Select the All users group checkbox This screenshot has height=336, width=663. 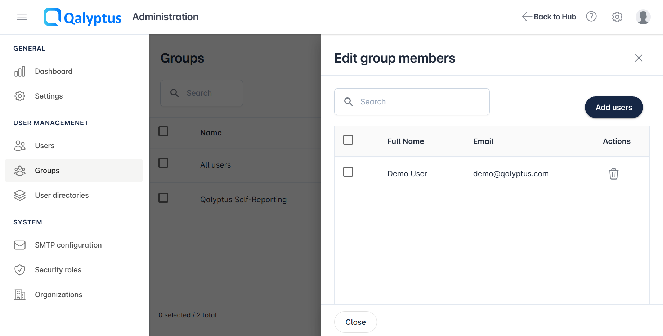pyautogui.click(x=163, y=163)
